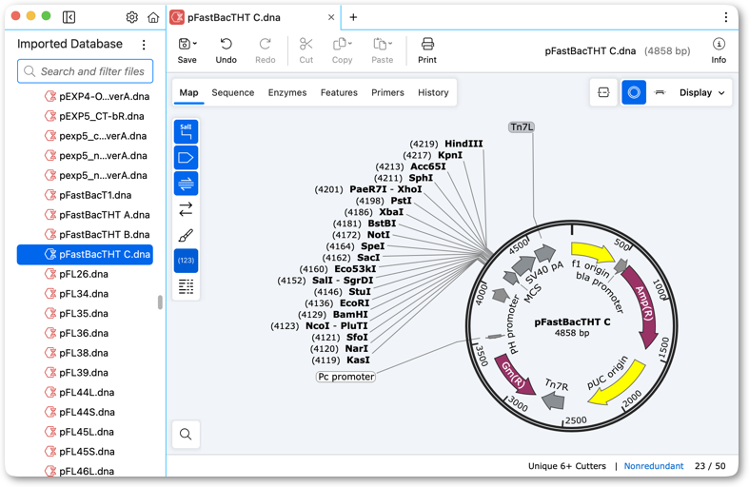Open Imported Database options menu
749x487 pixels.
[x=144, y=45]
